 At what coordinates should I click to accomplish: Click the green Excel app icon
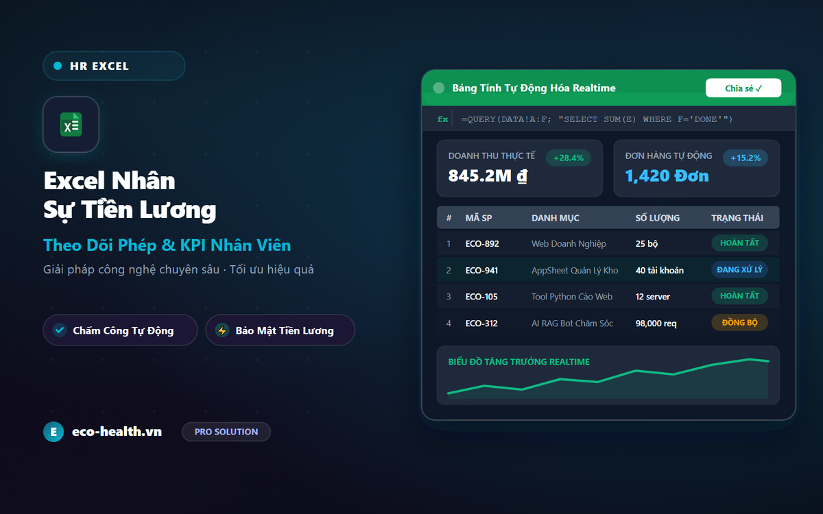coord(71,124)
